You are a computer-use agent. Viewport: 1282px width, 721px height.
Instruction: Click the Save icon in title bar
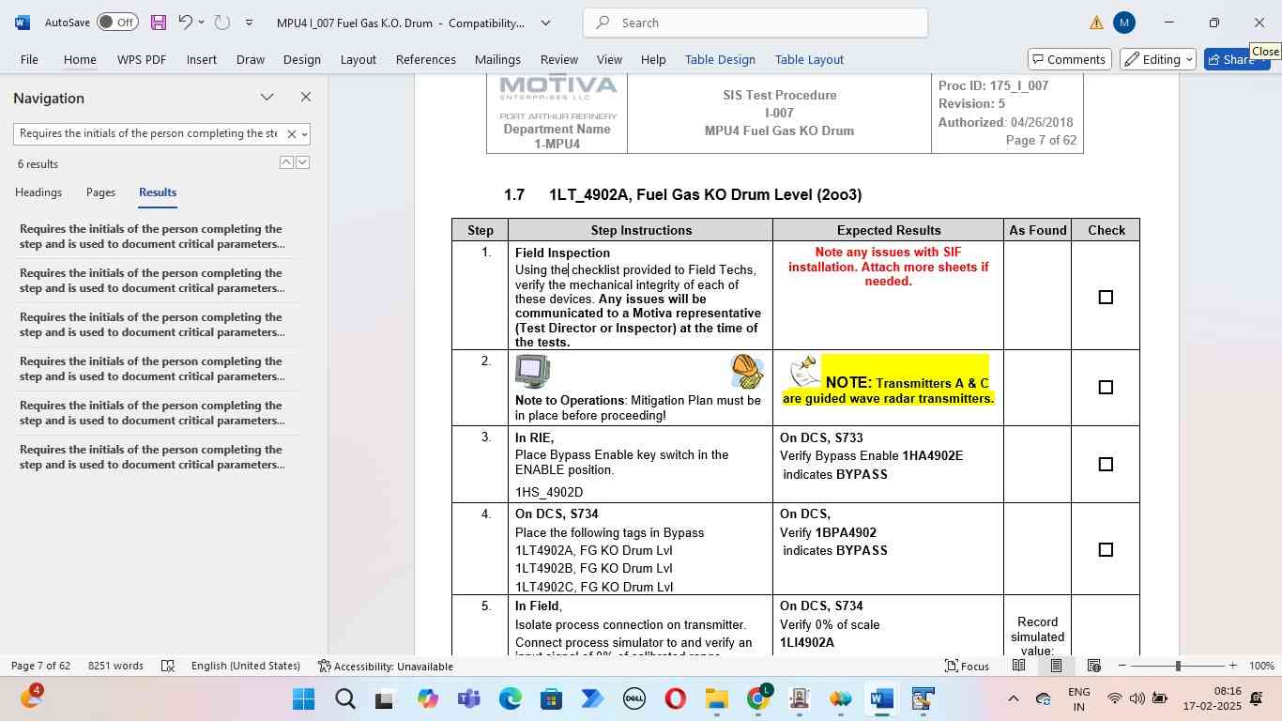click(158, 23)
